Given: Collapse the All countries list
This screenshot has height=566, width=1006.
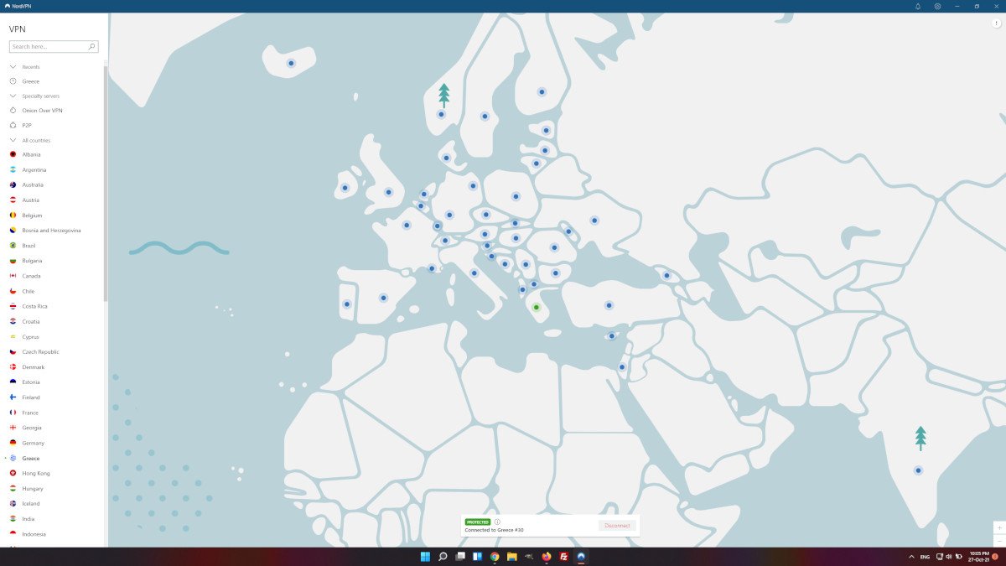Looking at the screenshot, I should coord(13,140).
